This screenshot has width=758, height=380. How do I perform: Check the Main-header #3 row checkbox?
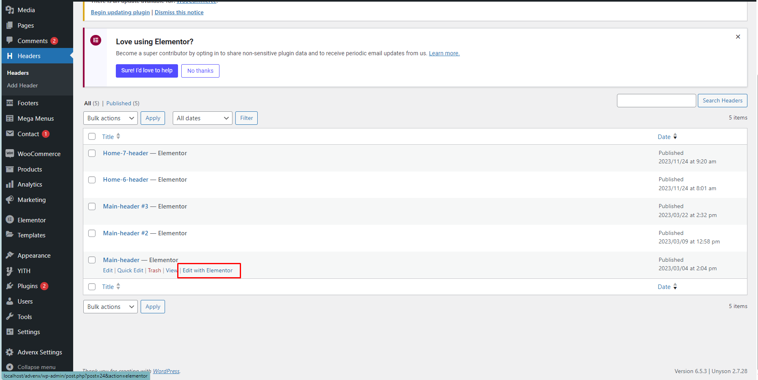tap(92, 206)
